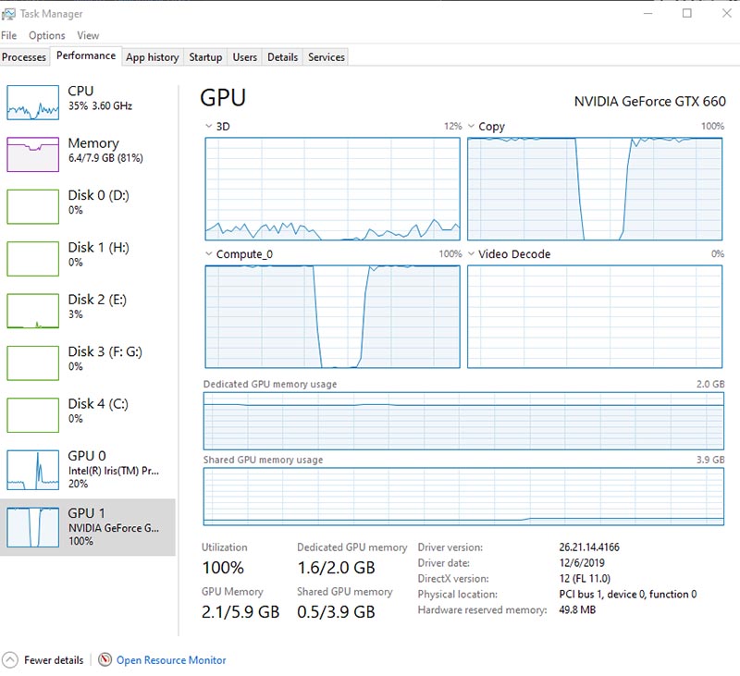Select the GPU 0 Intel Iris graph thumbnail
Image resolution: width=740 pixels, height=676 pixels.
[33, 470]
